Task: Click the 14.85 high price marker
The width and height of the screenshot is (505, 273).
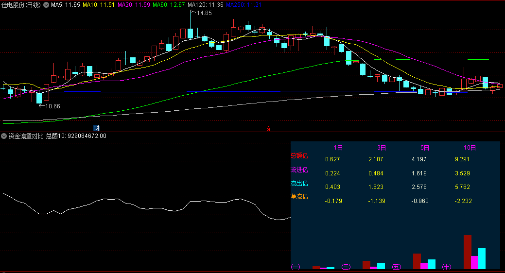Action: [204, 13]
